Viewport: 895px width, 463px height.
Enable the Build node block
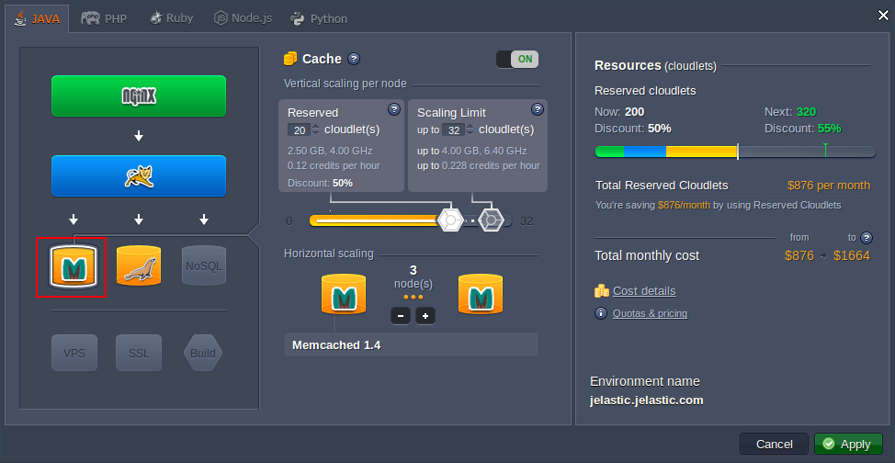(203, 353)
